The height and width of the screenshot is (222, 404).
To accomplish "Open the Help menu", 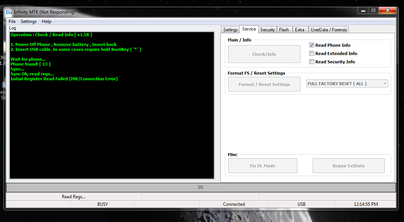I will click(x=46, y=21).
